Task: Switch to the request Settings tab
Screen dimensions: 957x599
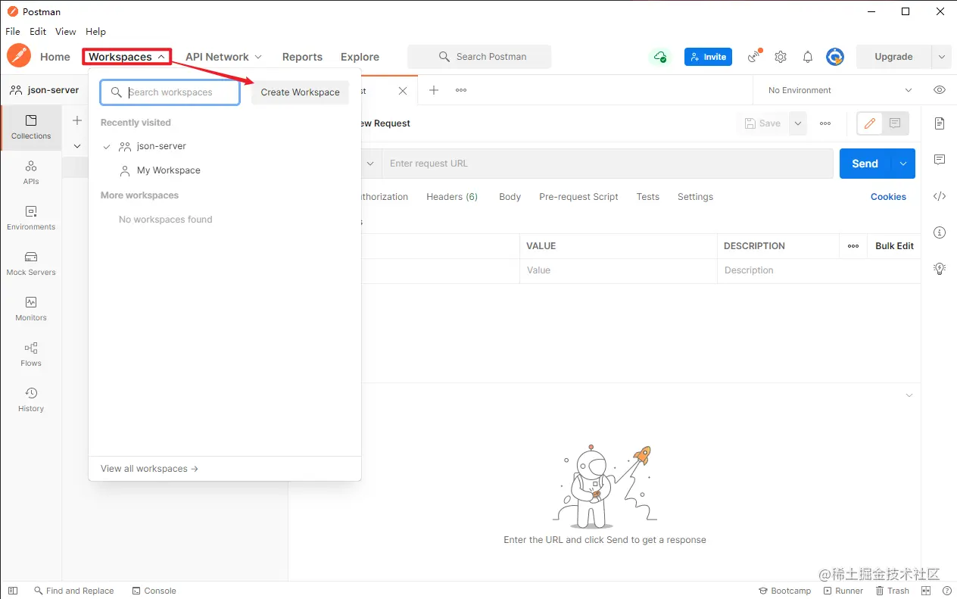Action: 695,197
